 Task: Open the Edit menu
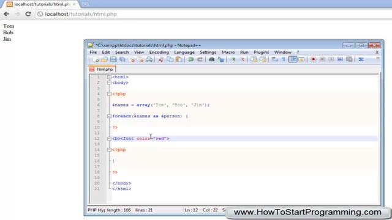tap(106, 52)
